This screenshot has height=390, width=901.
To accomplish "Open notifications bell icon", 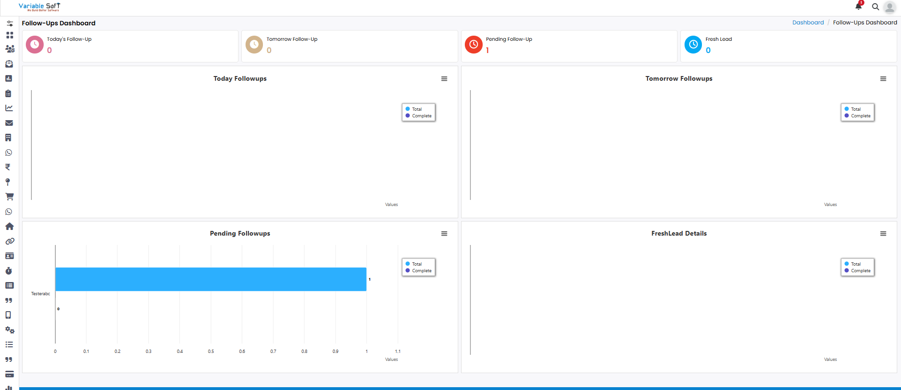I will [x=859, y=6].
